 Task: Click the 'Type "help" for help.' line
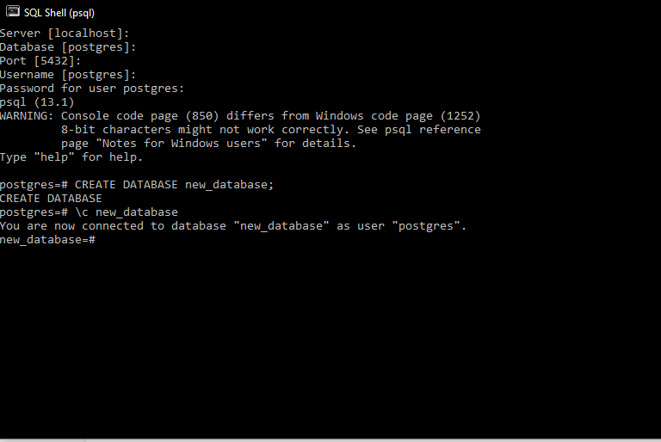coord(71,157)
